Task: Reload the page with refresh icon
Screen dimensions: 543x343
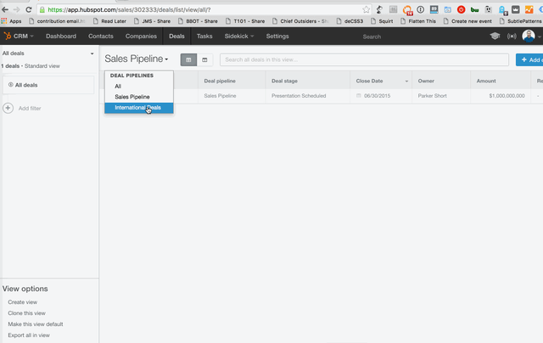Action: pos(29,9)
